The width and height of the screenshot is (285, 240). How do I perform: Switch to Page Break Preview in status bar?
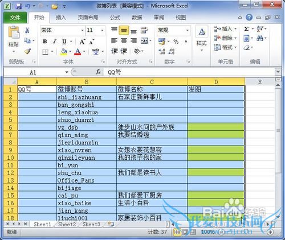(193, 231)
